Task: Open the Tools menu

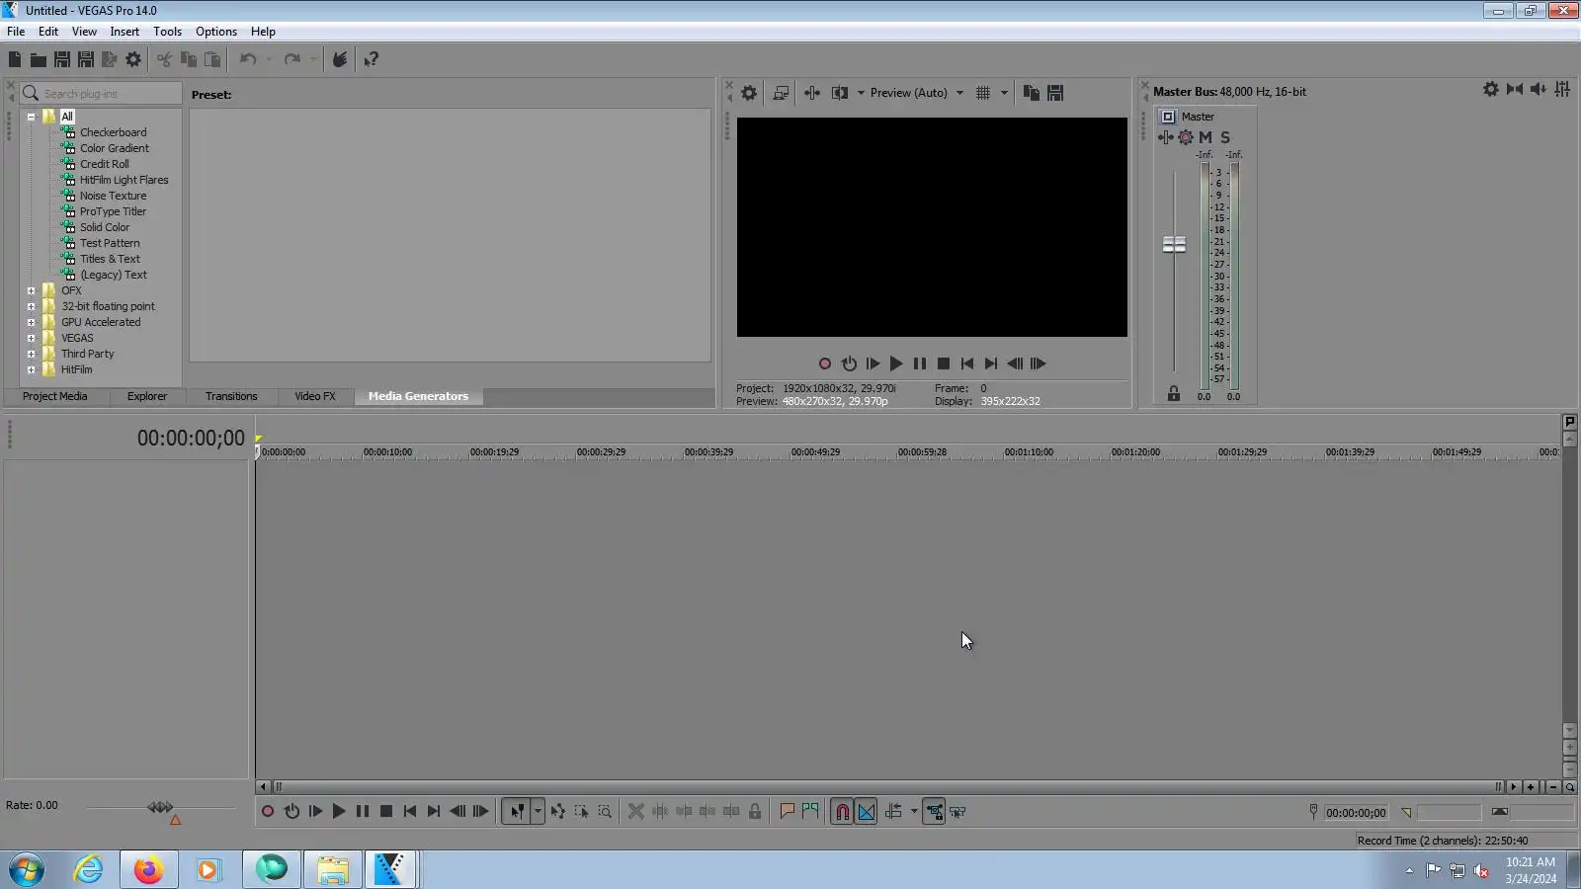Action: point(167,32)
